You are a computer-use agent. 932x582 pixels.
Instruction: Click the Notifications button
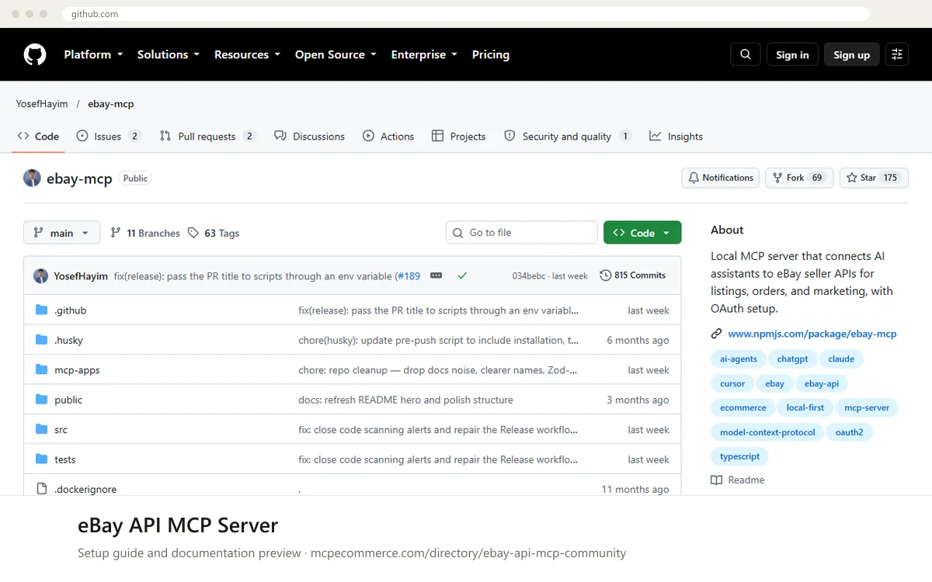click(721, 178)
